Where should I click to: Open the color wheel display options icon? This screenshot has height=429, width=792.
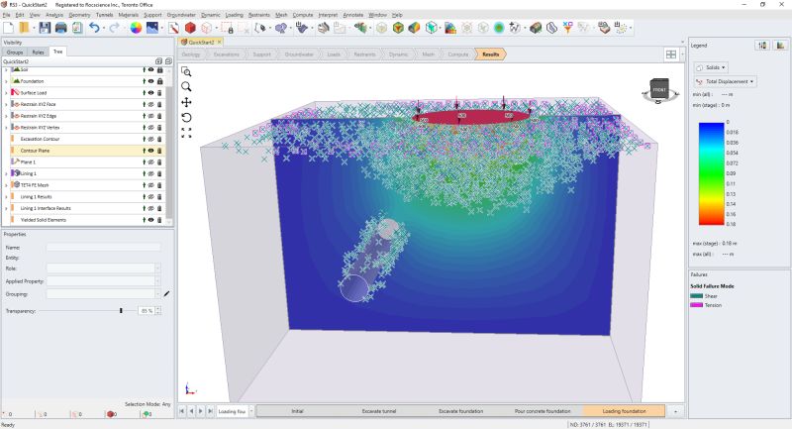point(136,28)
